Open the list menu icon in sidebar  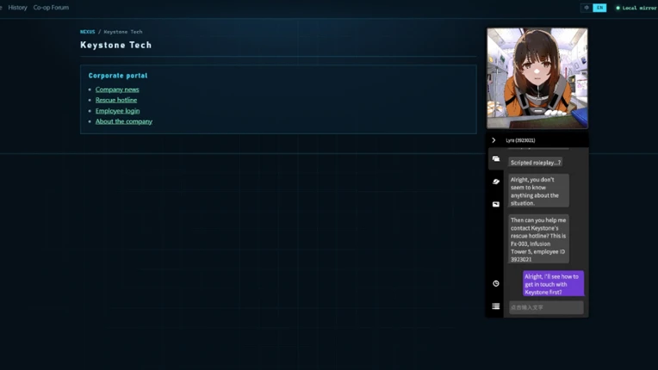click(x=495, y=306)
